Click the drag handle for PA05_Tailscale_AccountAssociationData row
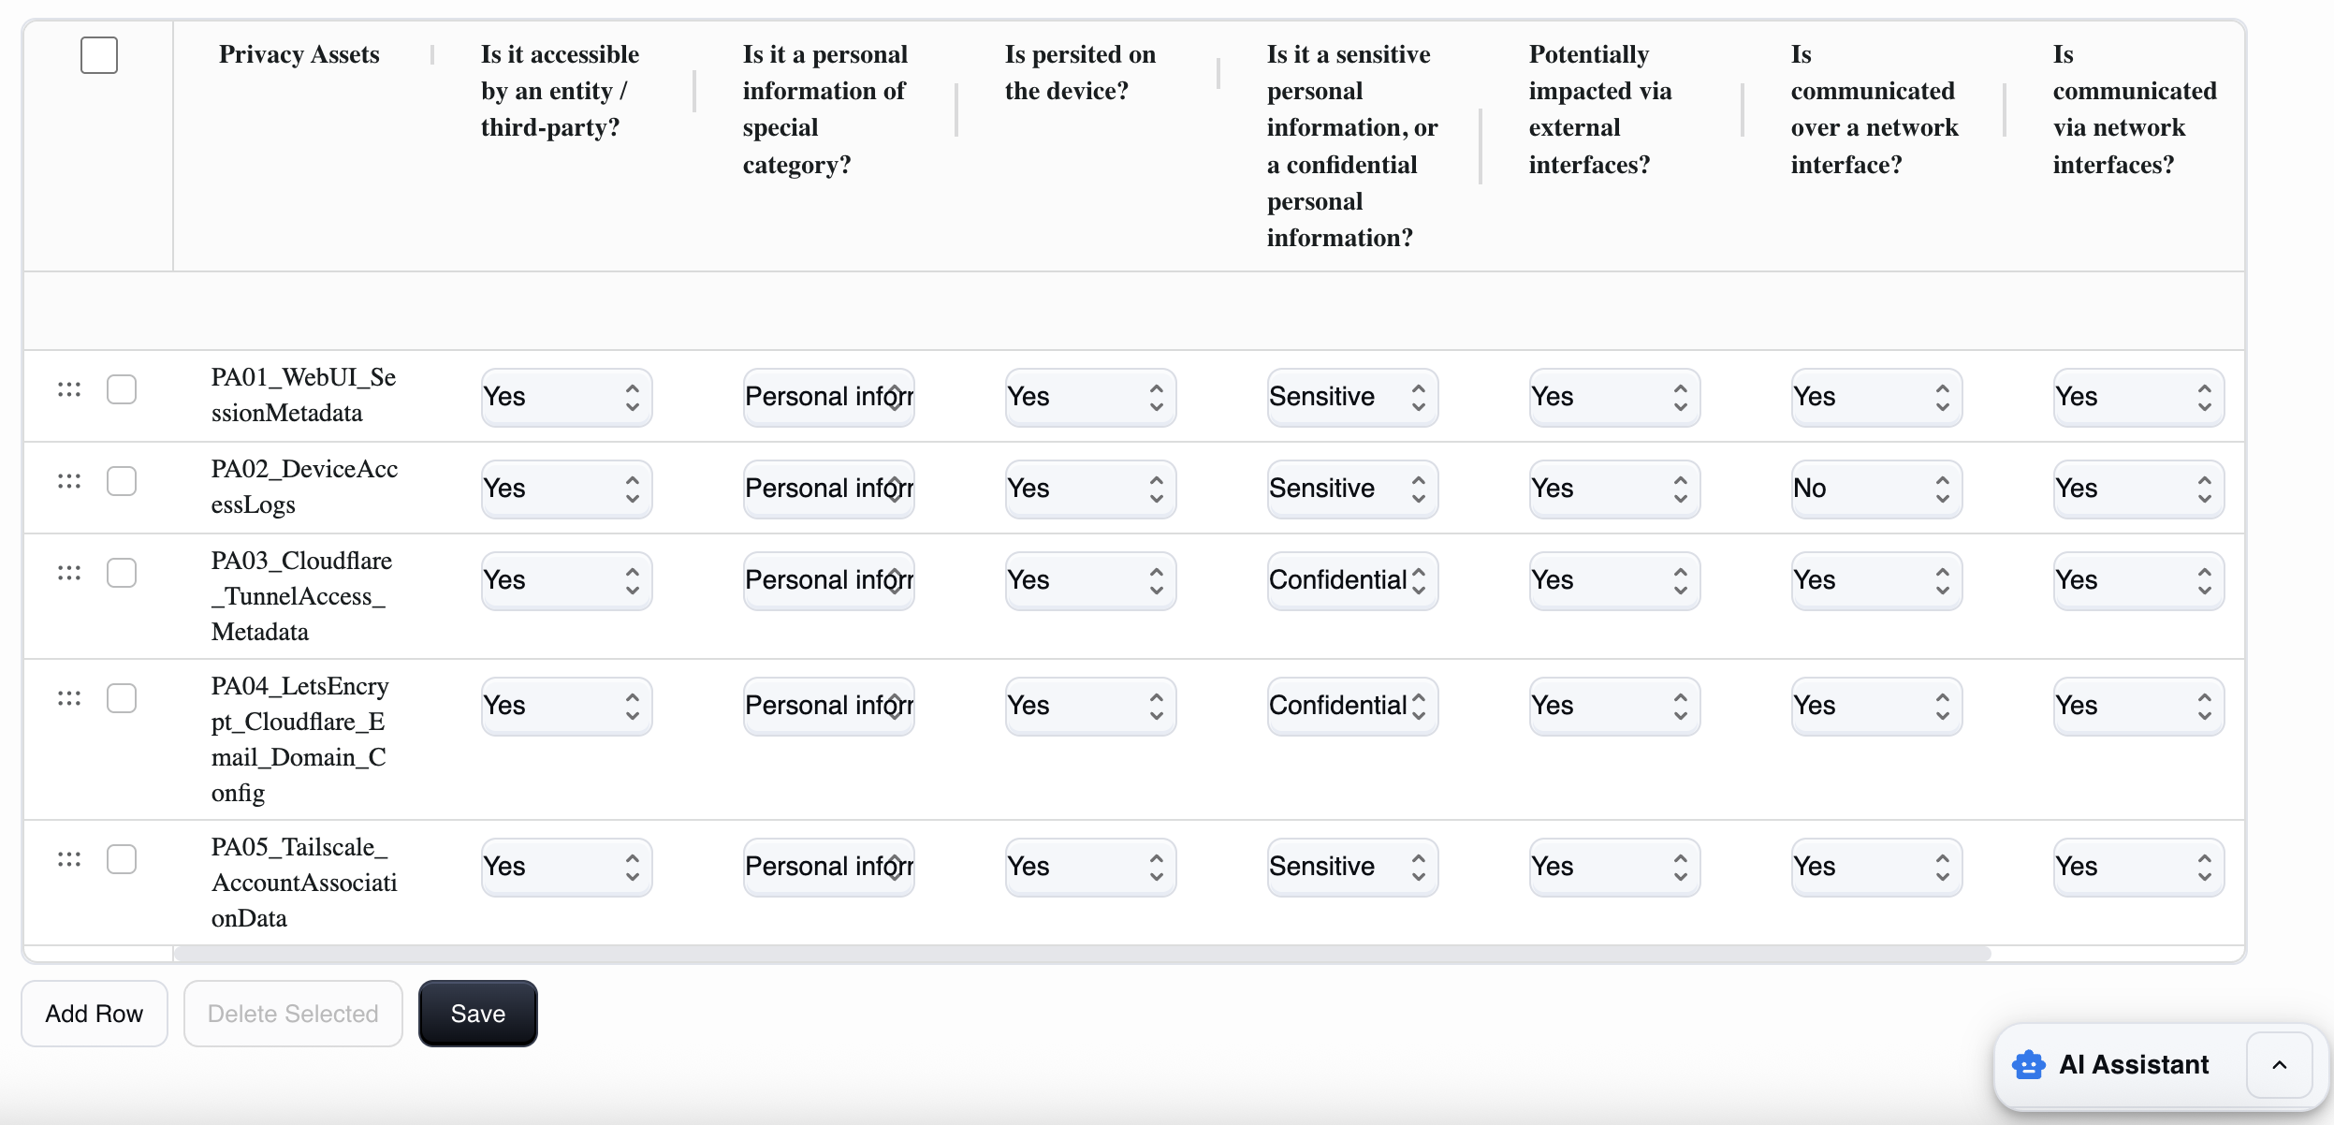The width and height of the screenshot is (2334, 1125). coord(68,859)
